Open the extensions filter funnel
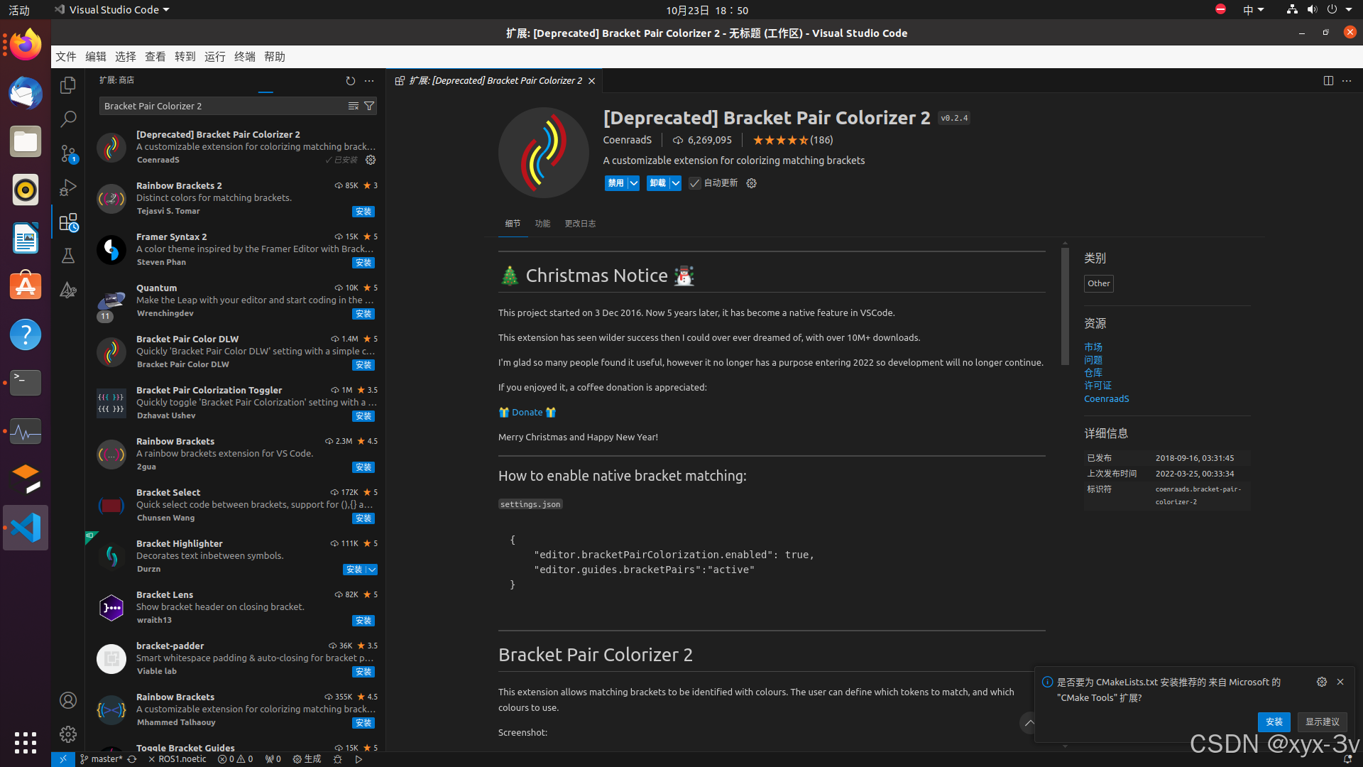Screen dimensions: 1363x767 coord(369,106)
